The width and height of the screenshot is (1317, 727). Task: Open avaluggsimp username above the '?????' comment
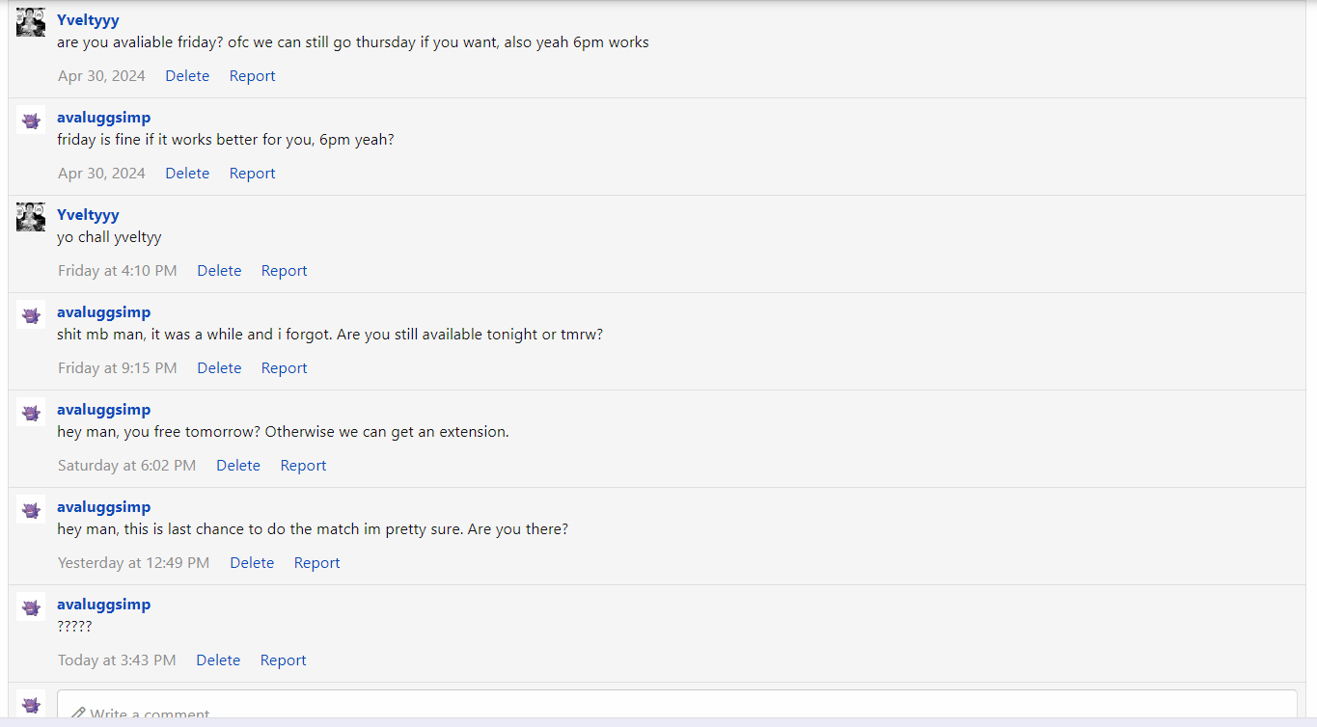tap(103, 605)
